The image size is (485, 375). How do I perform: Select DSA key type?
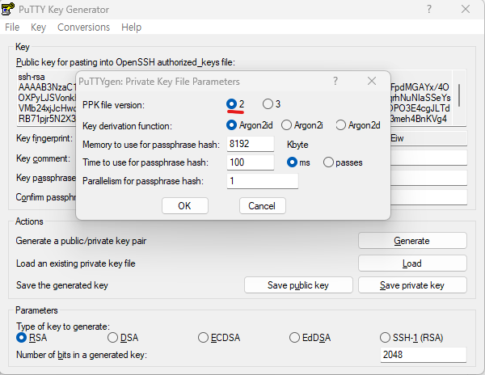(123, 338)
